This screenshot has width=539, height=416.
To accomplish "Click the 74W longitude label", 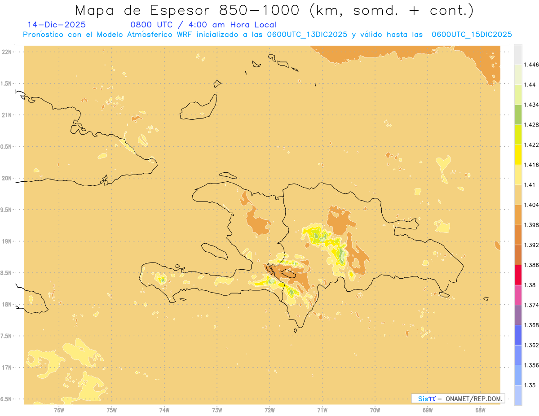I will [164, 410].
